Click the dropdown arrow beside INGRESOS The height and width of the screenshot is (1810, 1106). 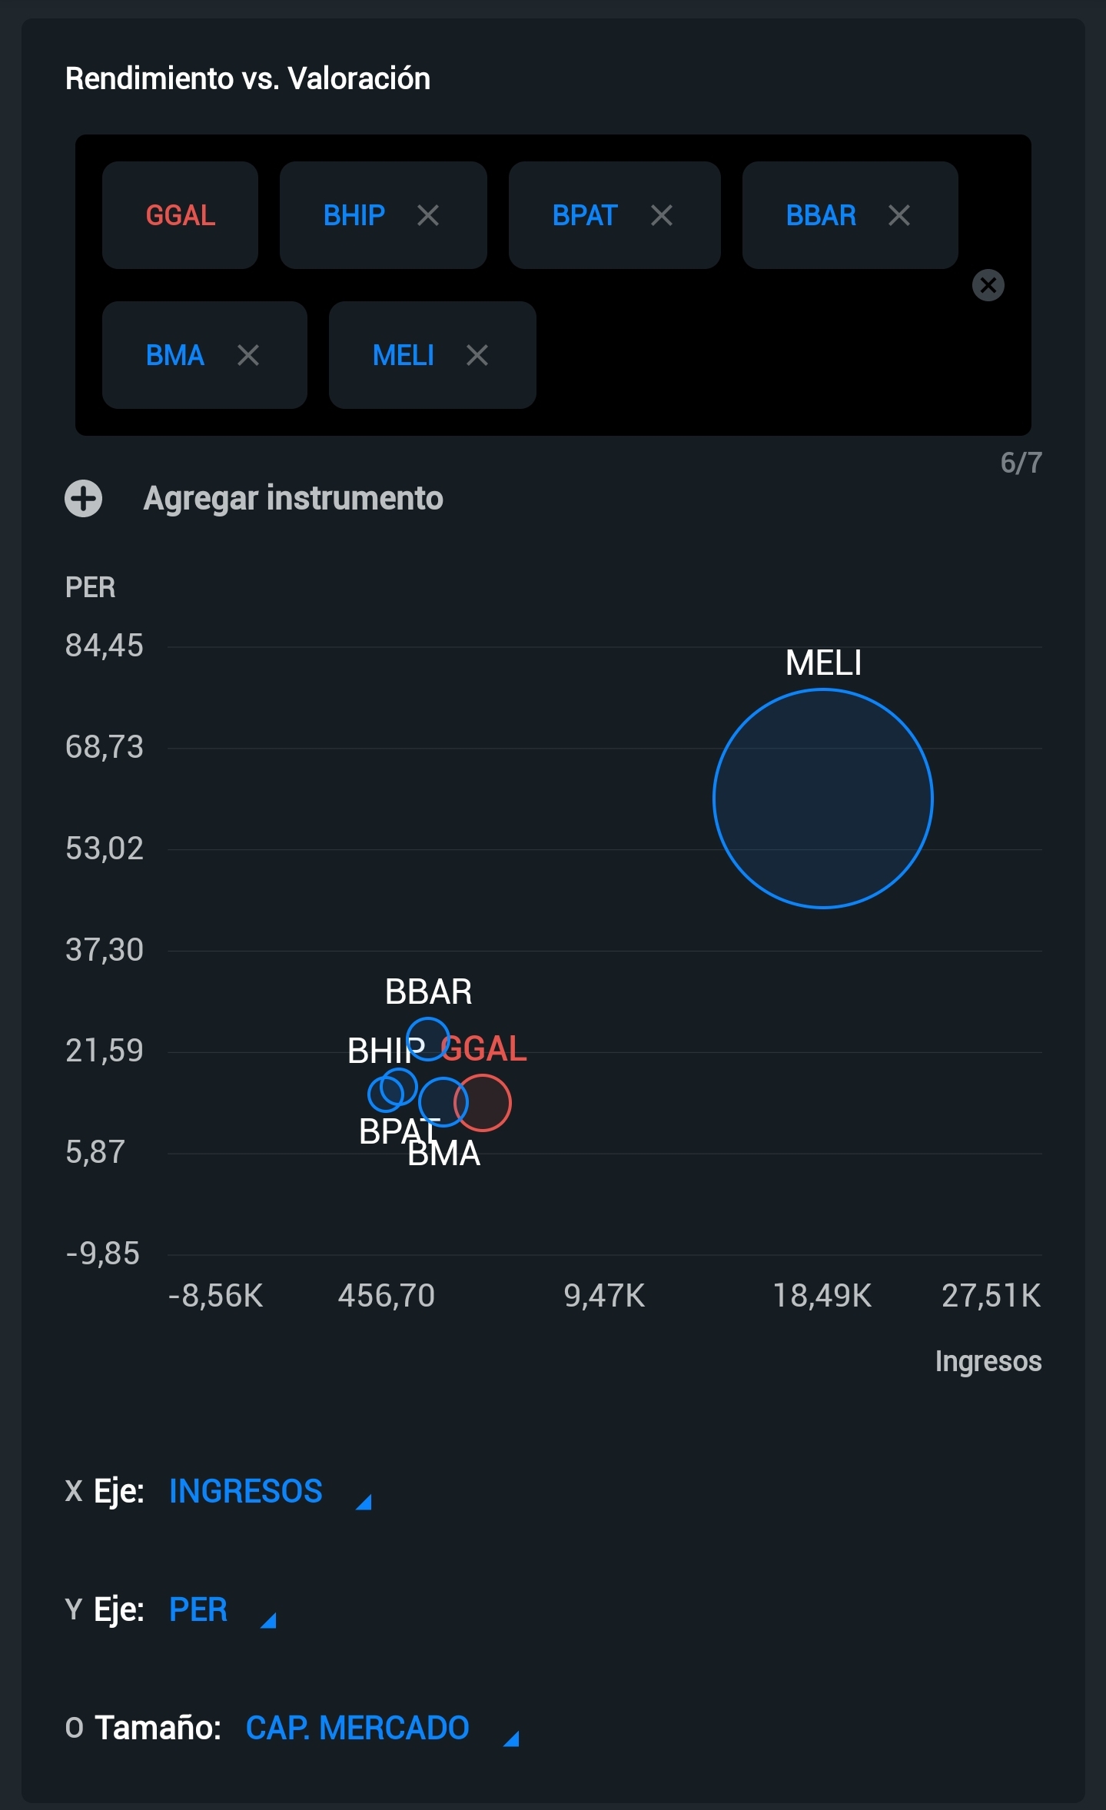[x=364, y=1502]
